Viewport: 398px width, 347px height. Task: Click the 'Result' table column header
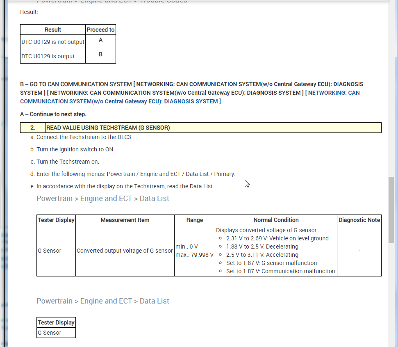(53, 30)
